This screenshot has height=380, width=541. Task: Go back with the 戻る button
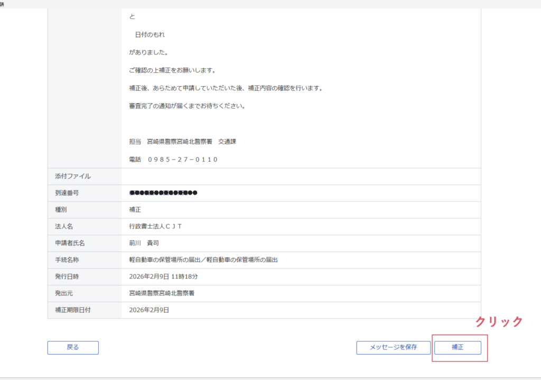(x=73, y=347)
